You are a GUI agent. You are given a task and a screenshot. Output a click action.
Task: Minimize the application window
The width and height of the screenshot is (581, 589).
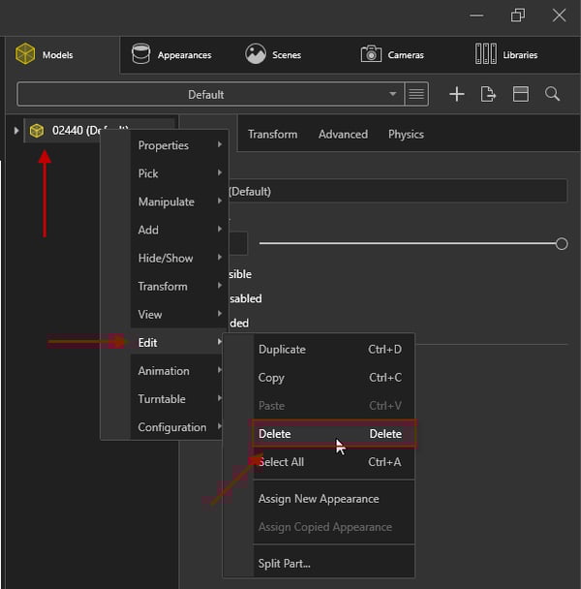coord(476,15)
